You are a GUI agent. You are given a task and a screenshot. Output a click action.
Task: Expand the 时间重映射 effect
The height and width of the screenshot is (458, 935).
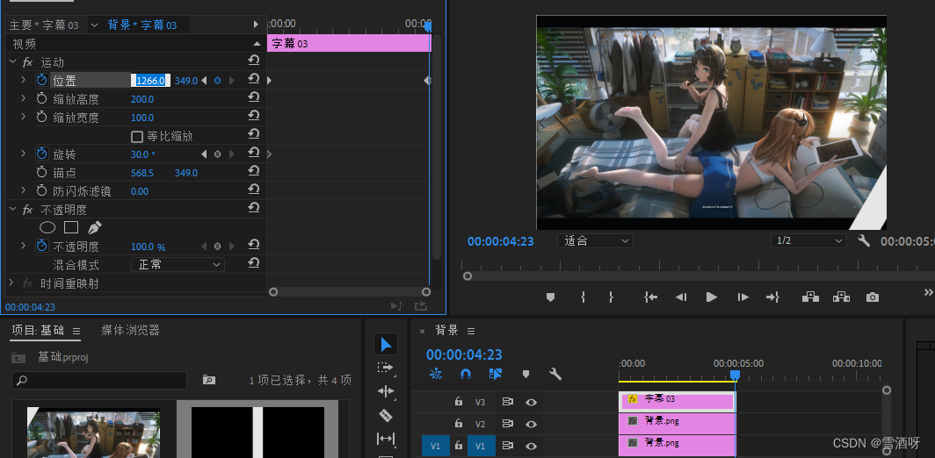(x=11, y=283)
